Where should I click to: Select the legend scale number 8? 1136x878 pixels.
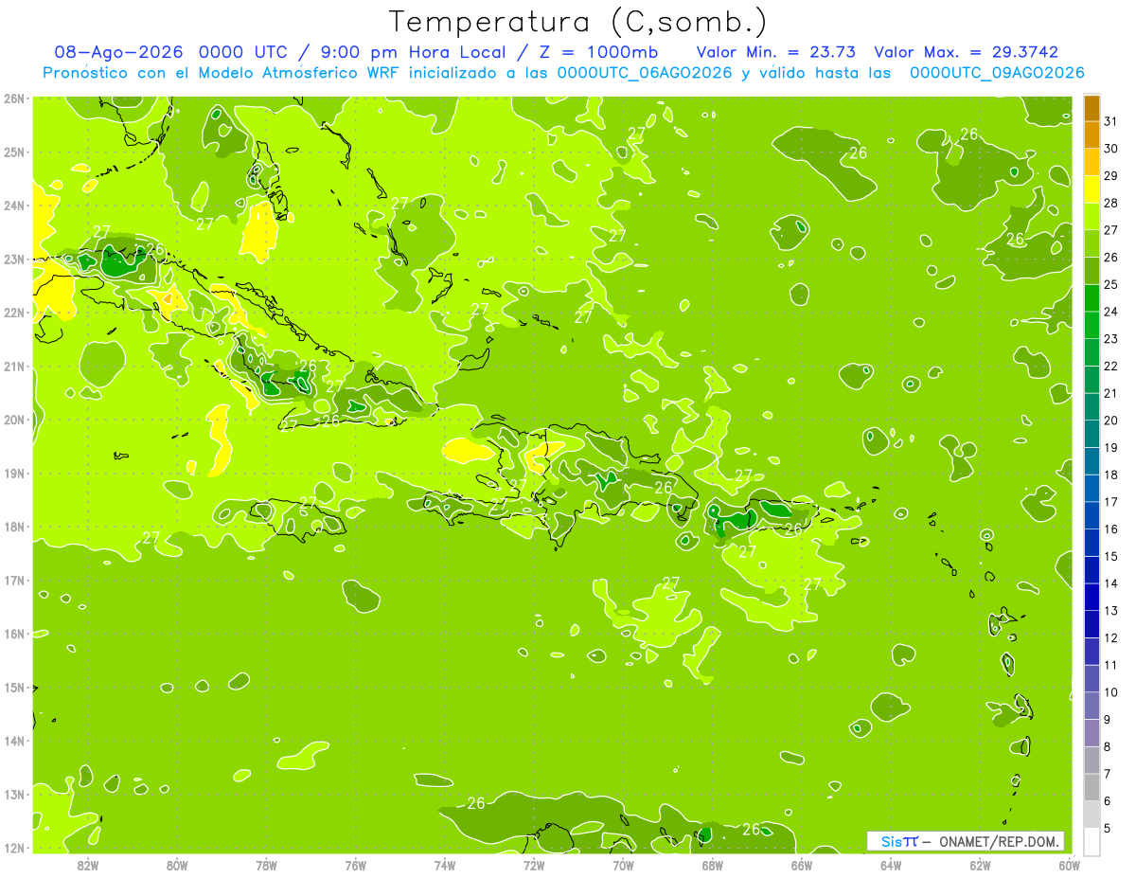pyautogui.click(x=1109, y=746)
